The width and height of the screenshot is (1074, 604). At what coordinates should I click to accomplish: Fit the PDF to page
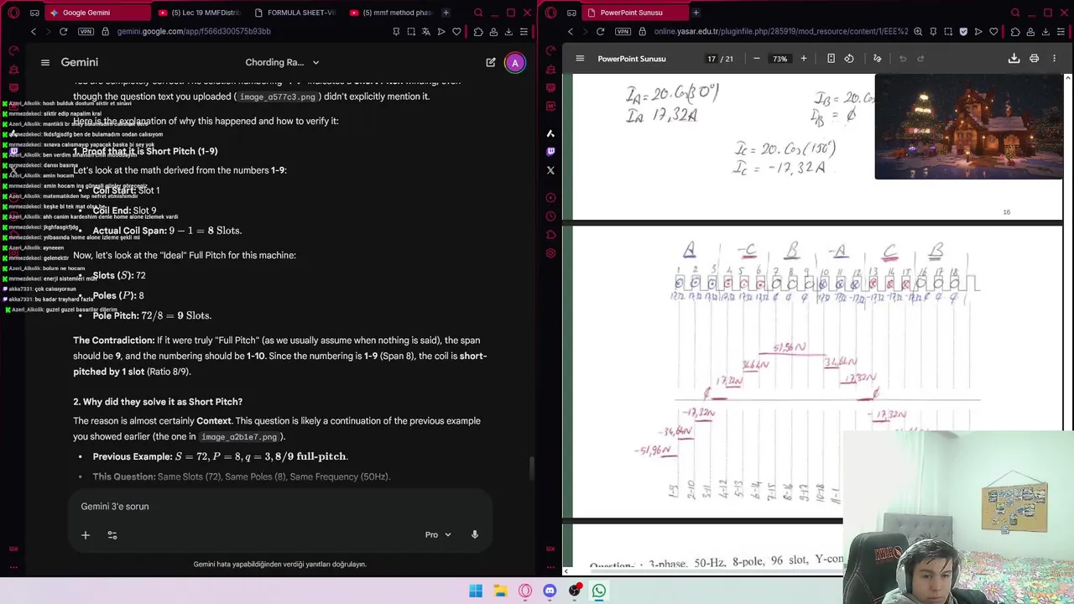click(831, 59)
